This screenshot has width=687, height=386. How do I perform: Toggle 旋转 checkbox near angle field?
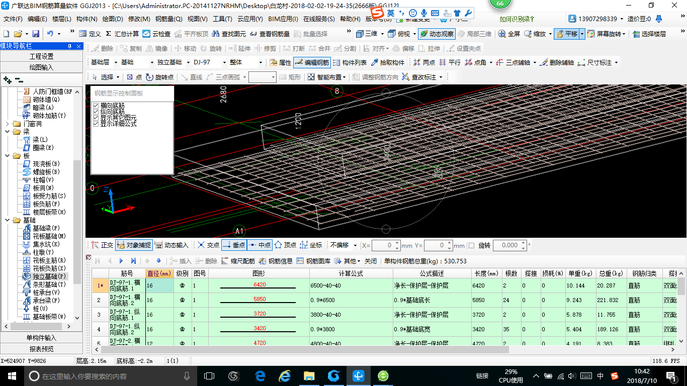(471, 245)
